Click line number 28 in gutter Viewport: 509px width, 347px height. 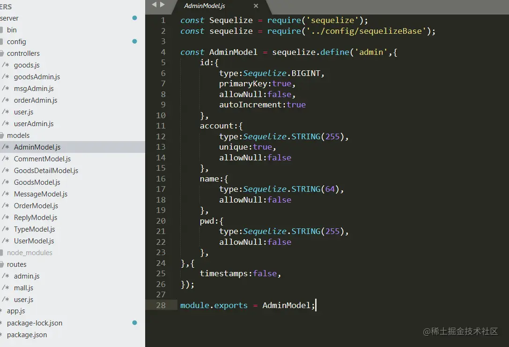(x=161, y=305)
